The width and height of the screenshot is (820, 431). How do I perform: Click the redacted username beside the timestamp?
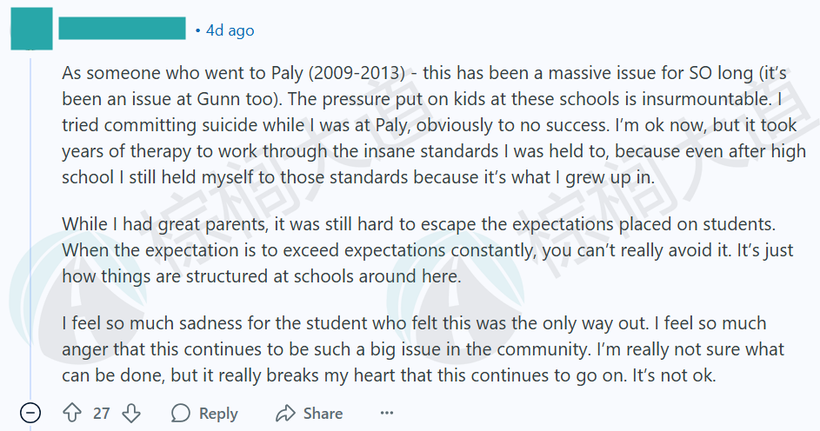click(122, 28)
